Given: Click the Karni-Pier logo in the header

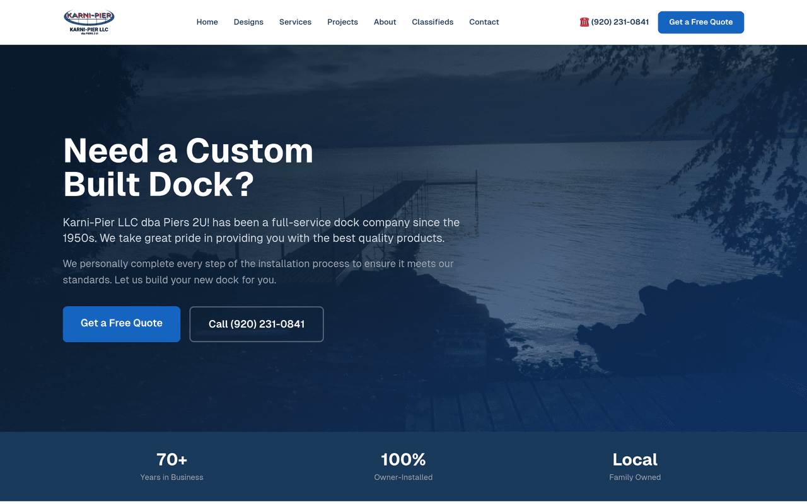Looking at the screenshot, I should pyautogui.click(x=89, y=22).
